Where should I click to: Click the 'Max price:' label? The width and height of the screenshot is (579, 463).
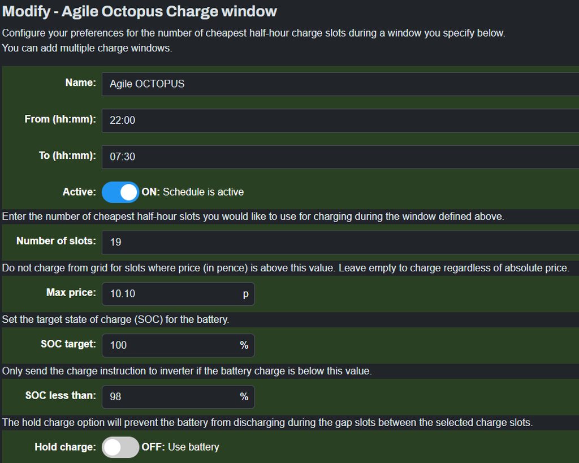click(x=71, y=293)
